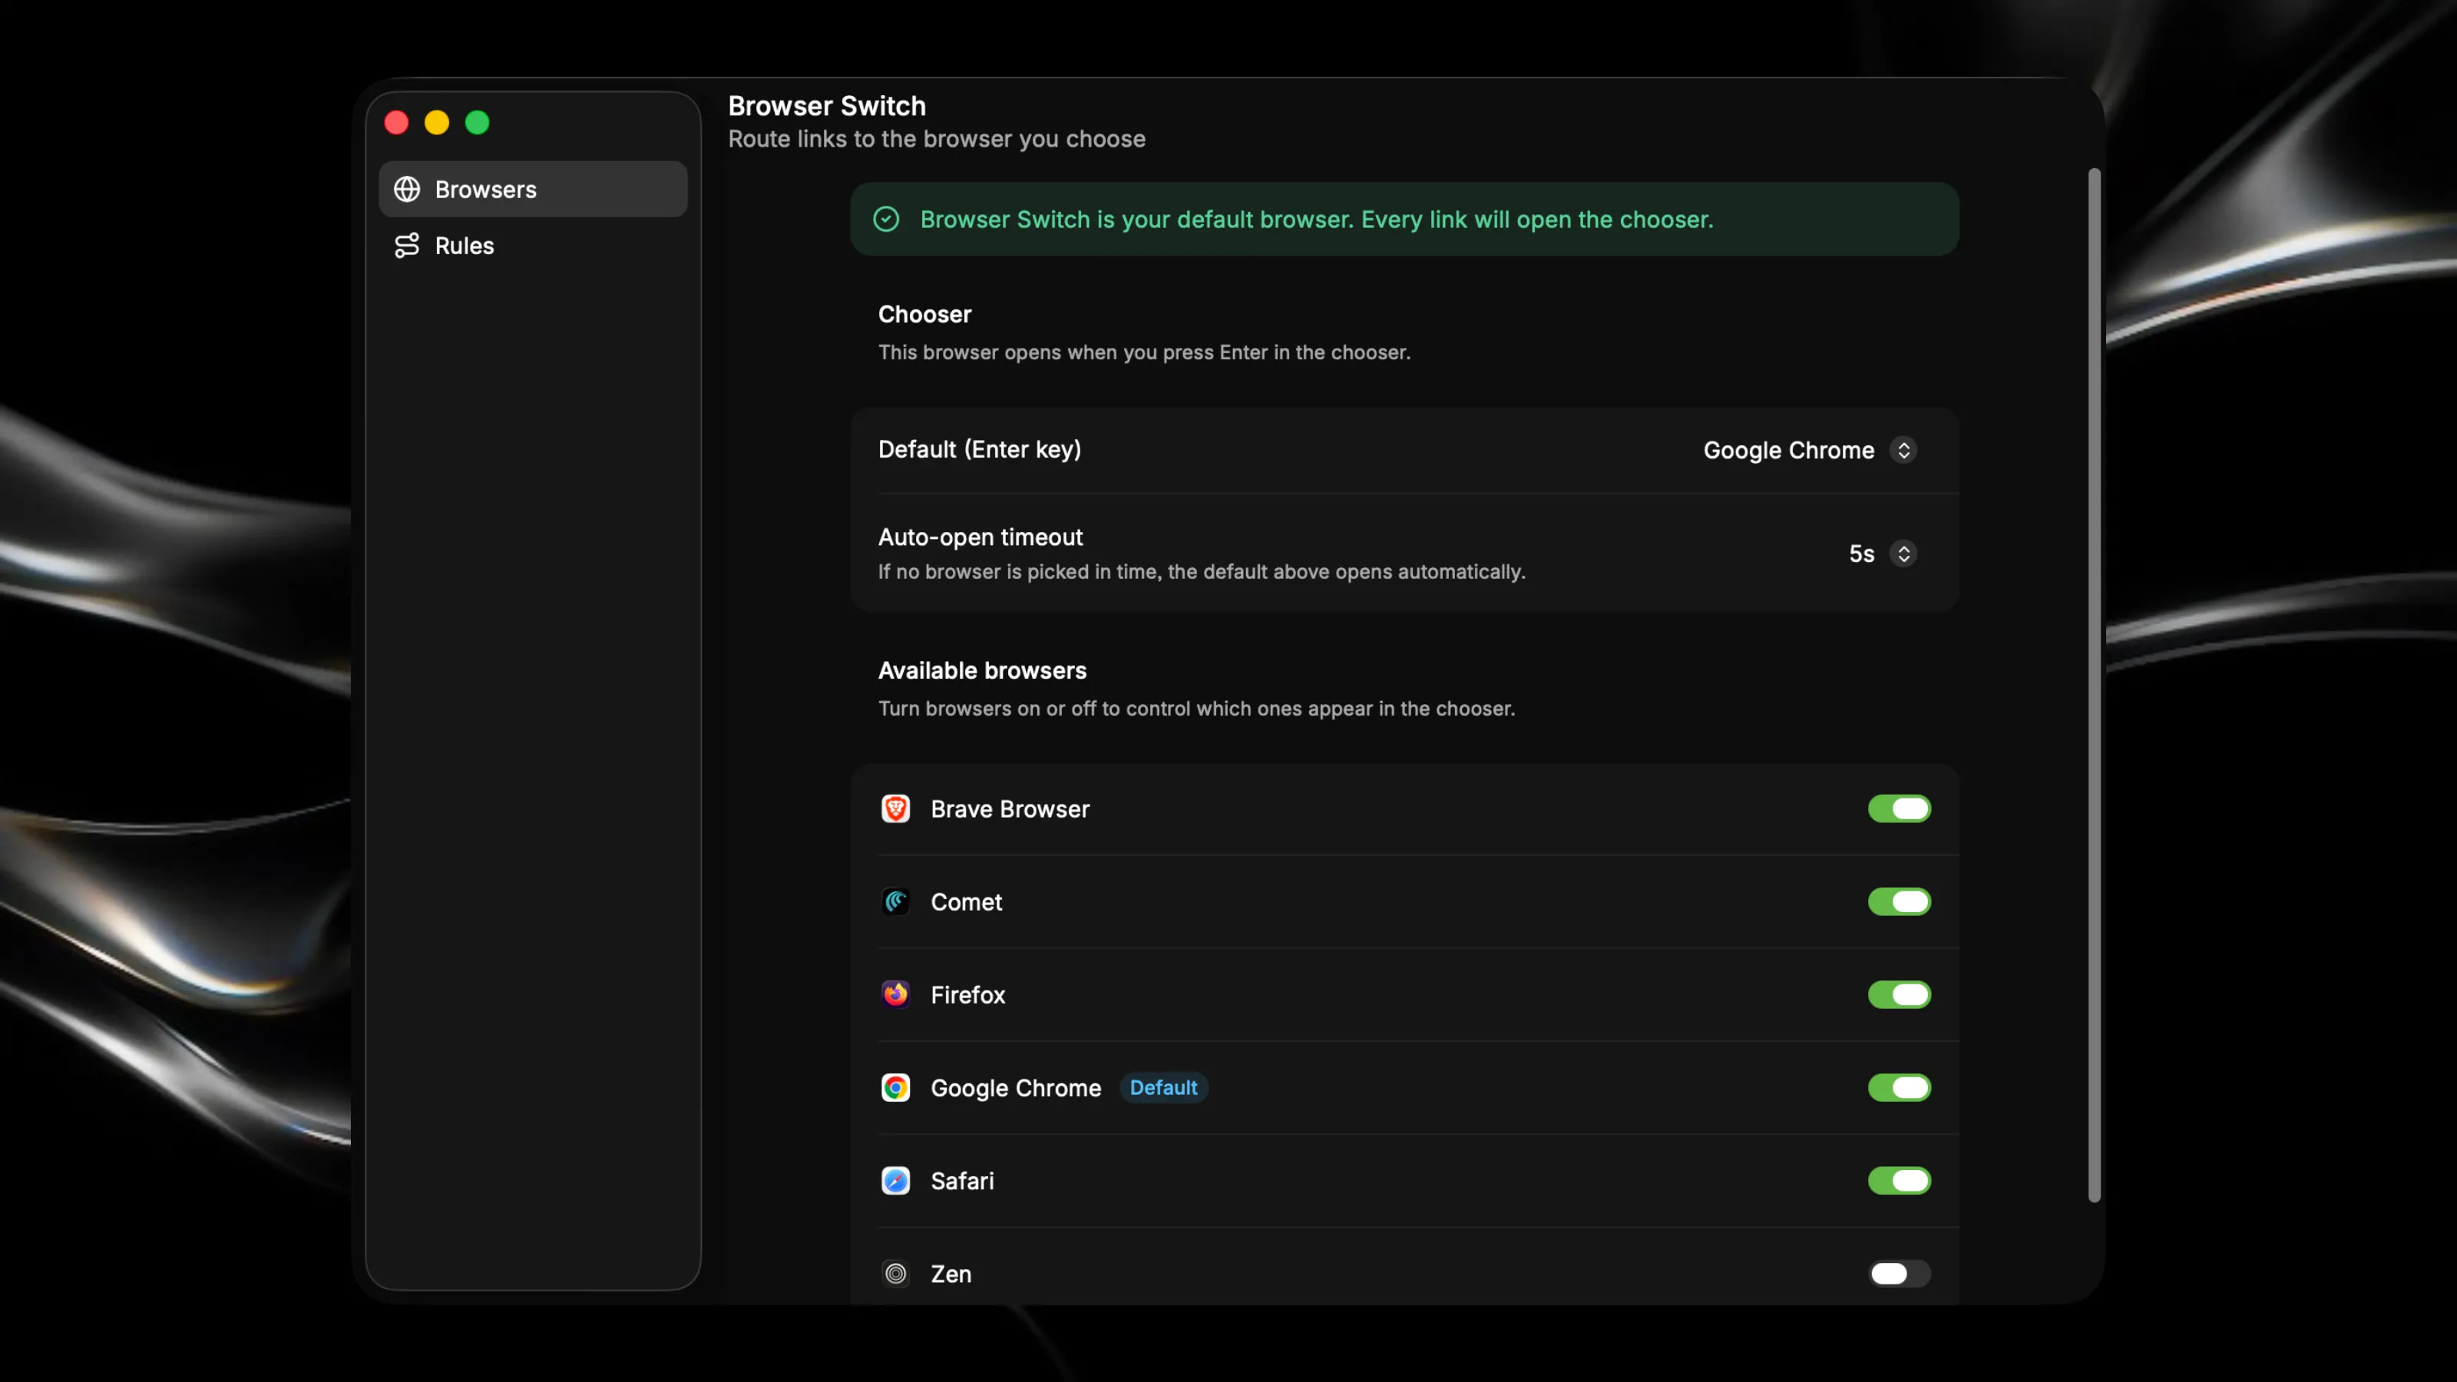
Task: Disable Brave Browser in the chooser
Action: point(1899,808)
